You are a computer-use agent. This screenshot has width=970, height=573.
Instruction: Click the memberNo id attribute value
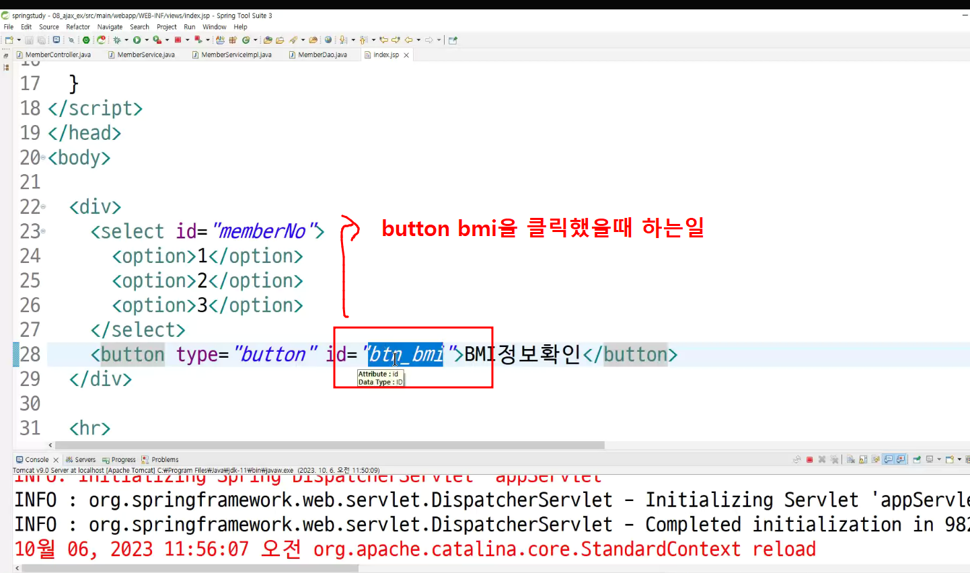click(262, 231)
